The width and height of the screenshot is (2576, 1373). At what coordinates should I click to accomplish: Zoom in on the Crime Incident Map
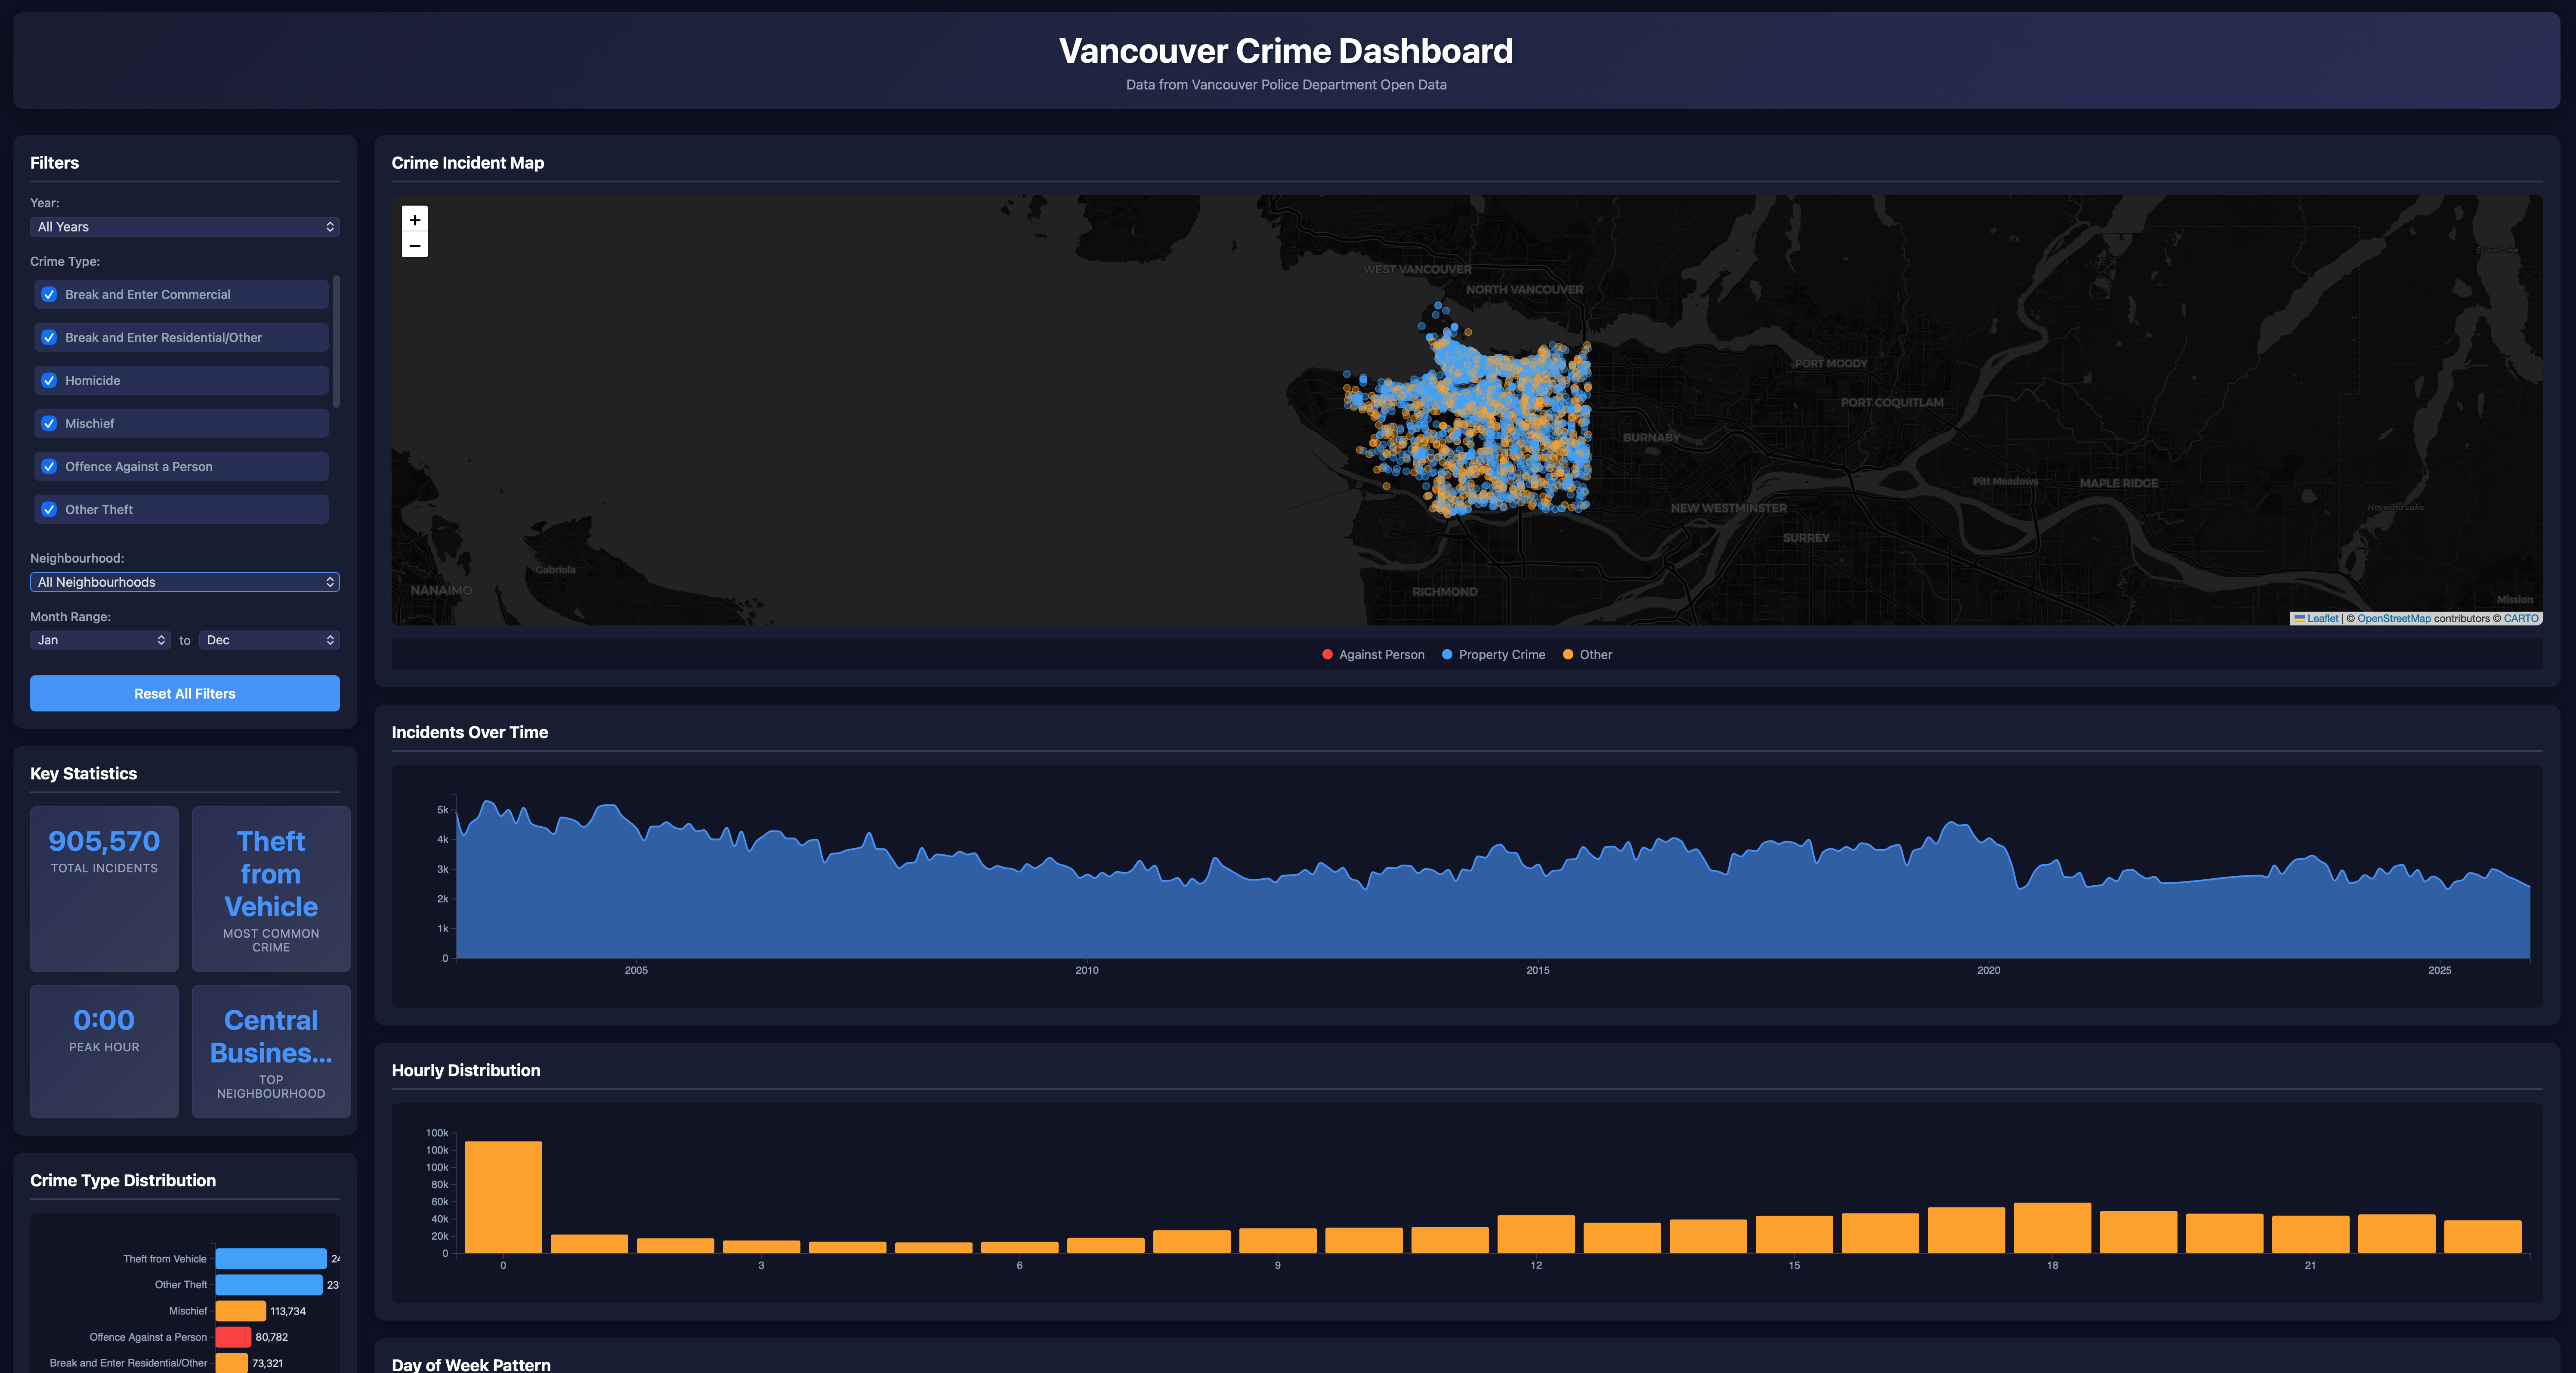coord(415,219)
